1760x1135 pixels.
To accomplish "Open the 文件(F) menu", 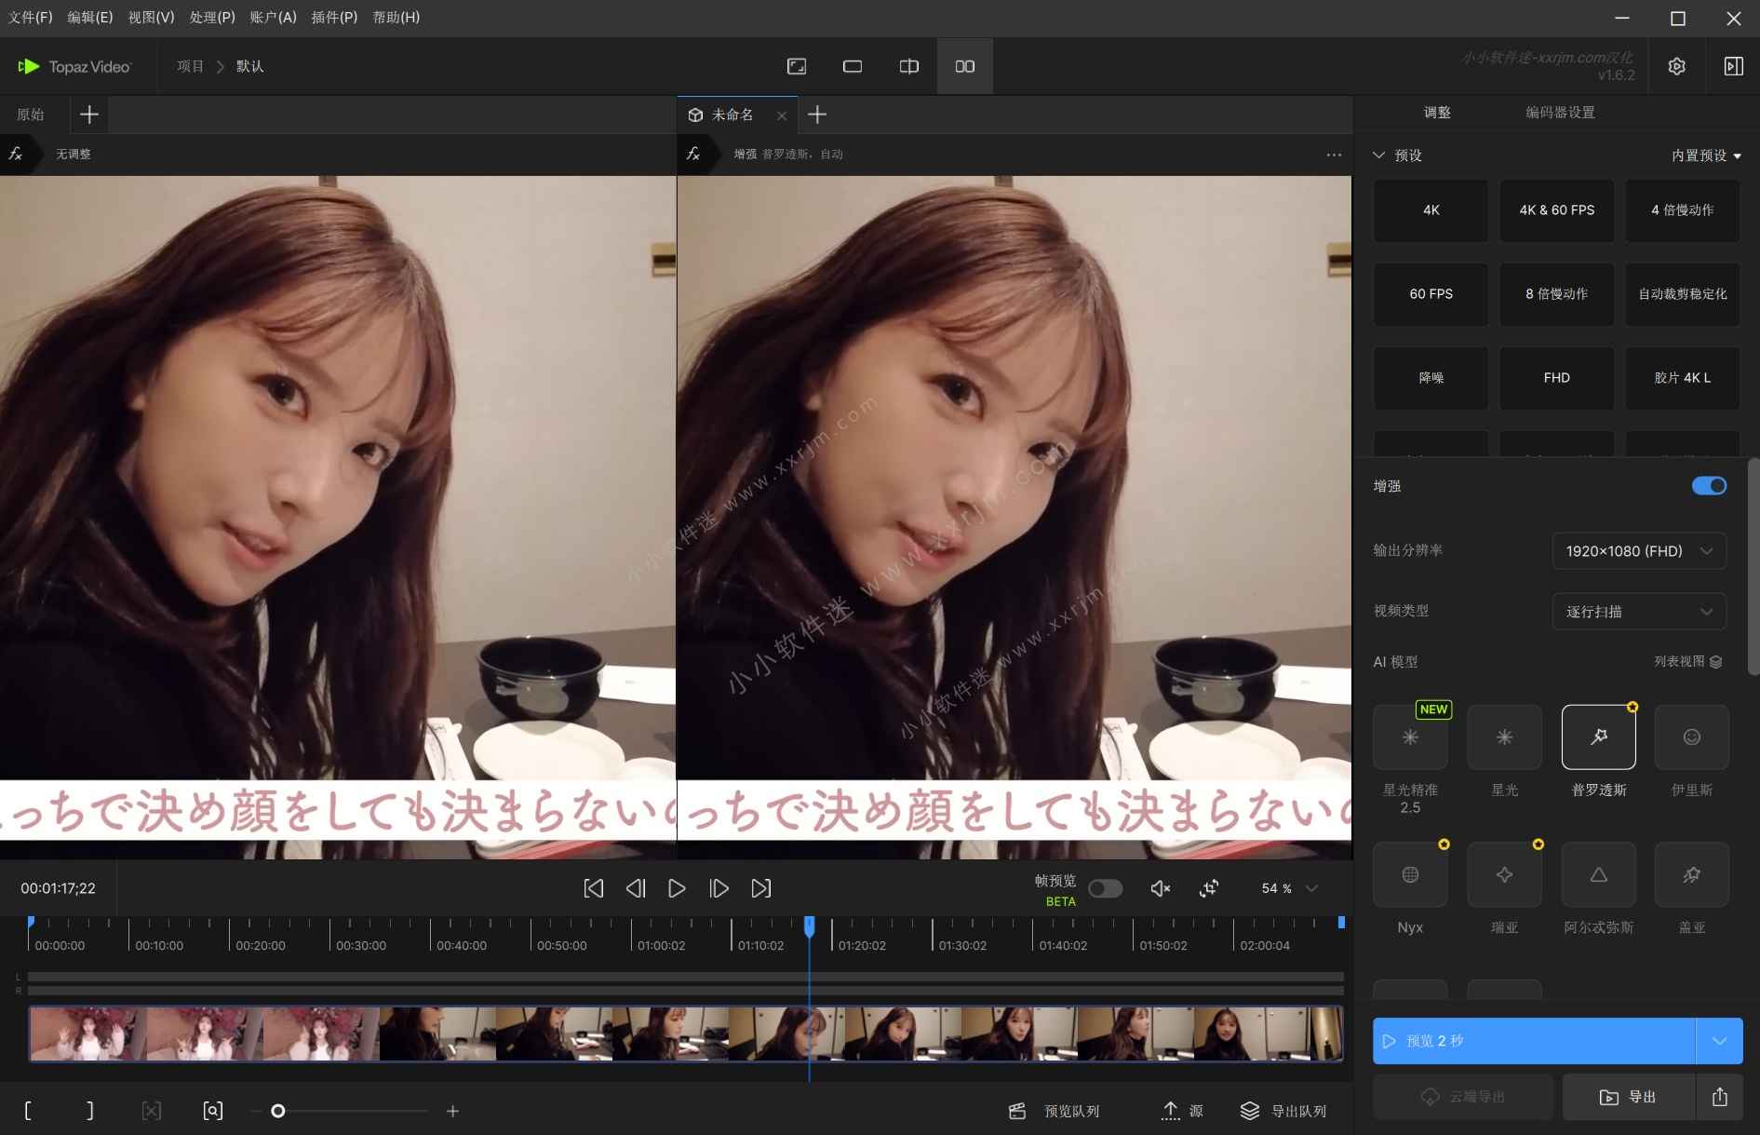I will (30, 18).
